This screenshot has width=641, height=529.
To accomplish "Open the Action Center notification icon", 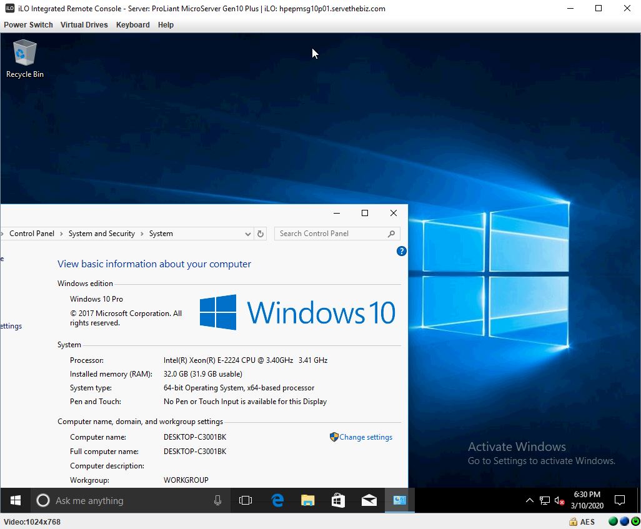I will [x=620, y=500].
